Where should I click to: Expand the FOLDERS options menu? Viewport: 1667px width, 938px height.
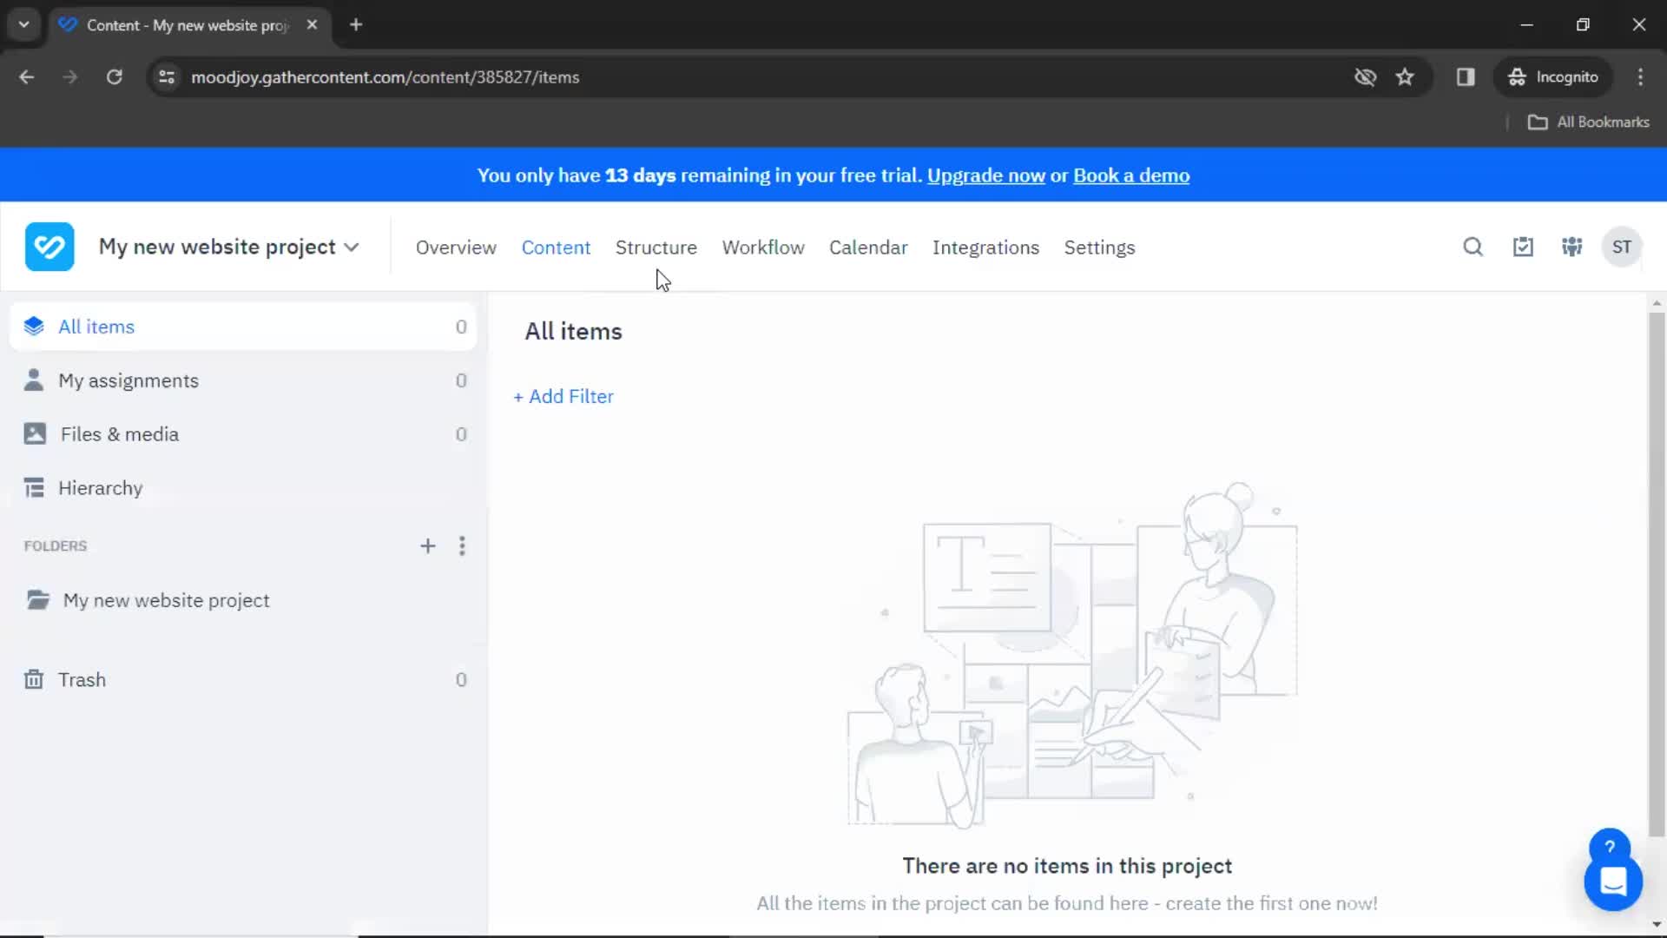coord(463,545)
